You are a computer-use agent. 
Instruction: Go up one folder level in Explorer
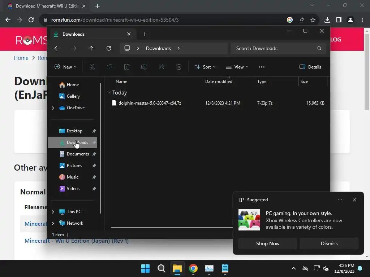click(91, 48)
